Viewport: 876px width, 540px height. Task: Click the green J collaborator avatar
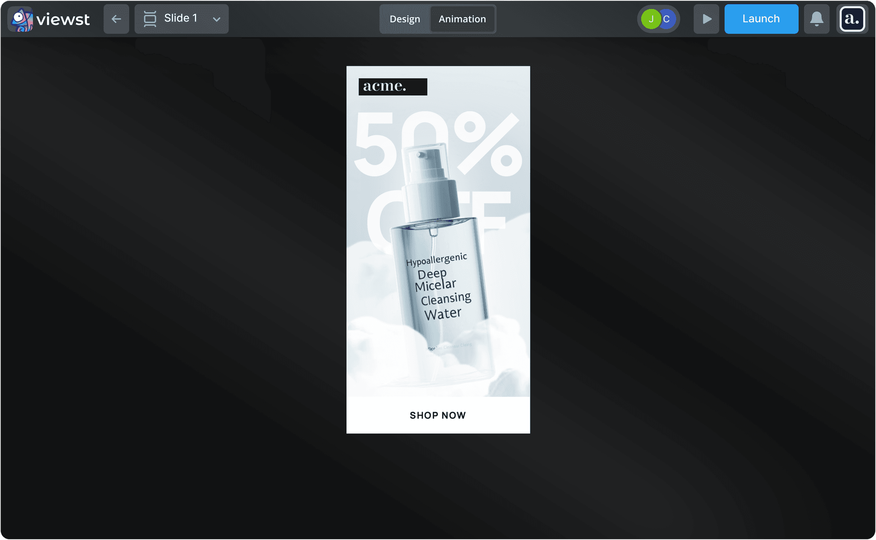(x=650, y=19)
